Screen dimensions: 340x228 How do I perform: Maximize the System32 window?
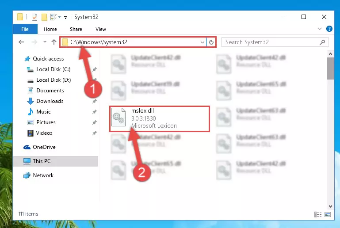(x=304, y=17)
